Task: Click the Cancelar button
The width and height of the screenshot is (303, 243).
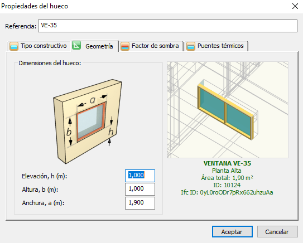Action: tap(277, 232)
